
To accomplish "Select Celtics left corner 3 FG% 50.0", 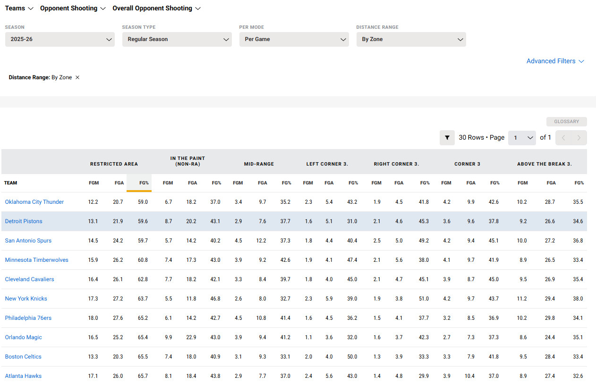I will point(353,357).
